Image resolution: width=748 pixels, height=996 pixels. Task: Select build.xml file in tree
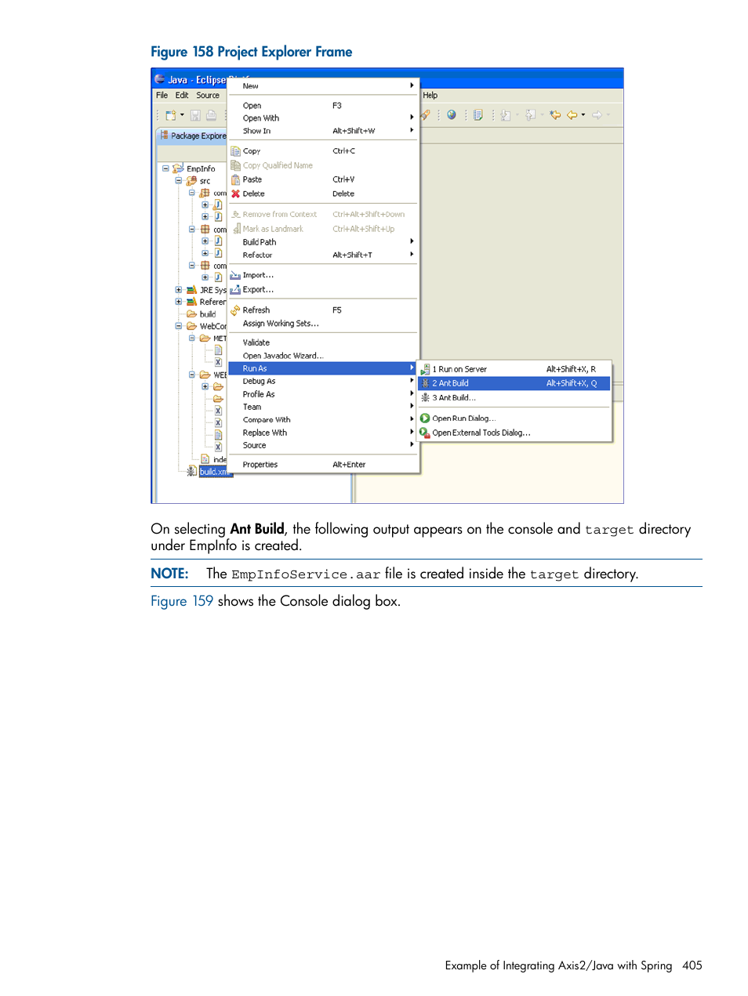[x=214, y=472]
